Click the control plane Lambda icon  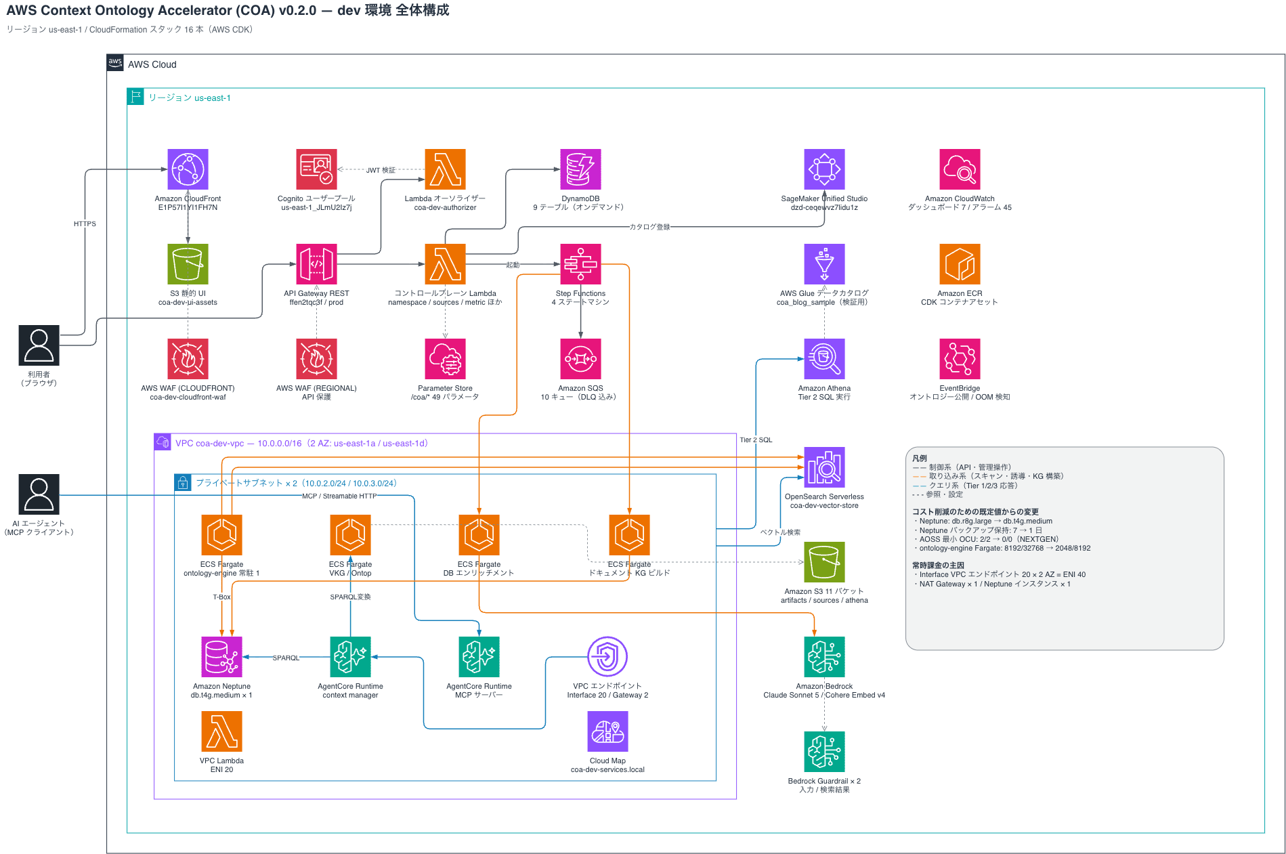(x=445, y=264)
